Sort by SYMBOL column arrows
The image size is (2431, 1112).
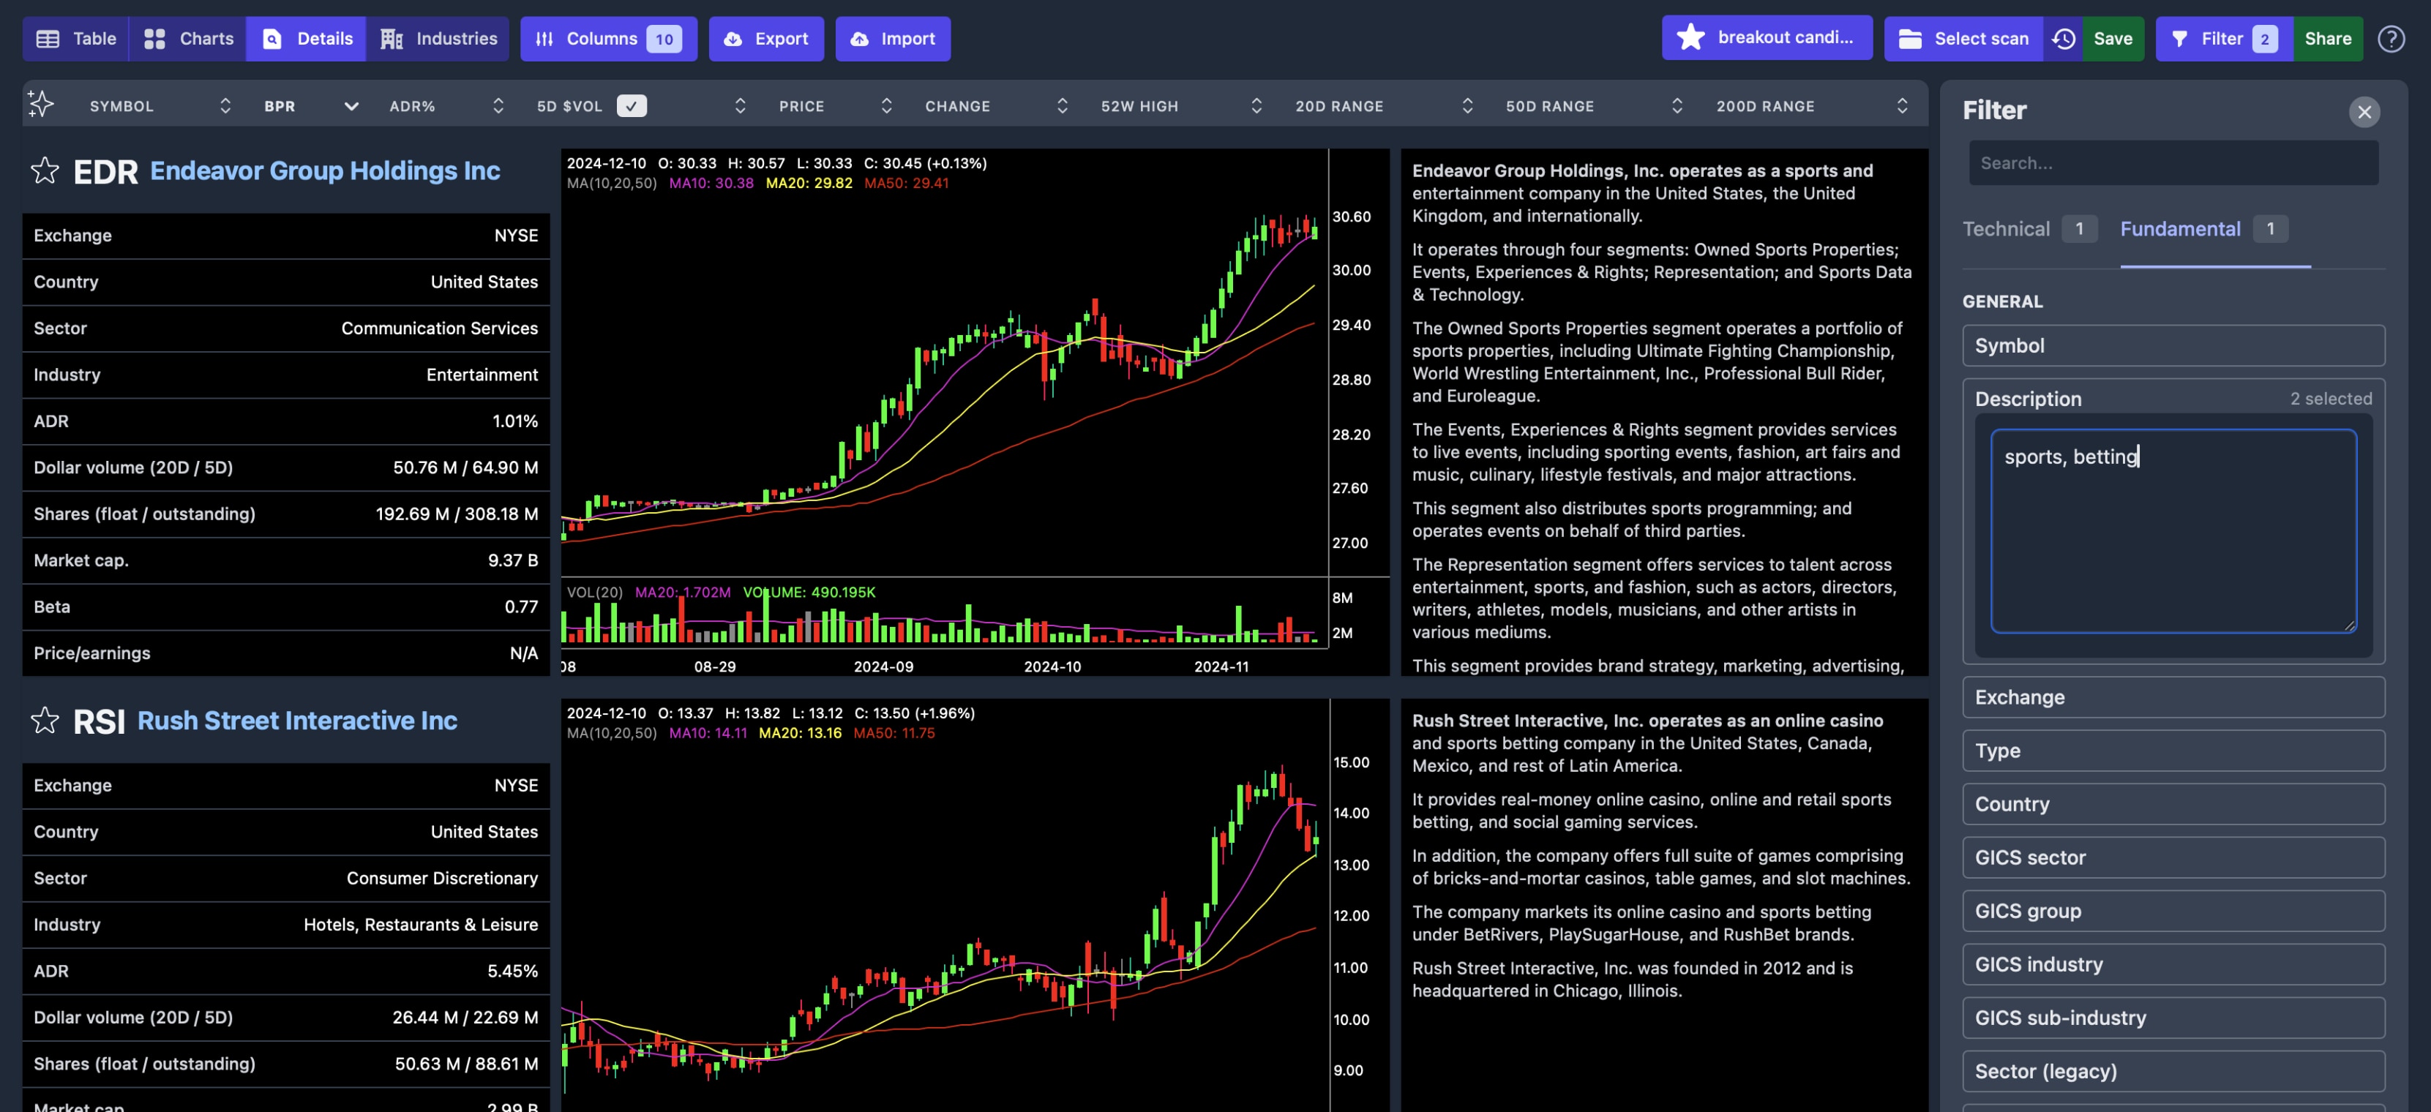click(x=225, y=105)
